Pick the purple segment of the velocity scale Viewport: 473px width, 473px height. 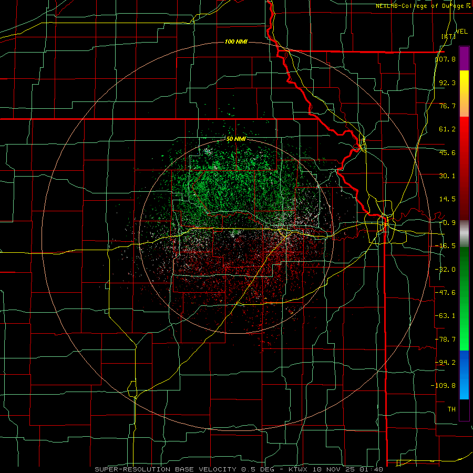(x=464, y=58)
